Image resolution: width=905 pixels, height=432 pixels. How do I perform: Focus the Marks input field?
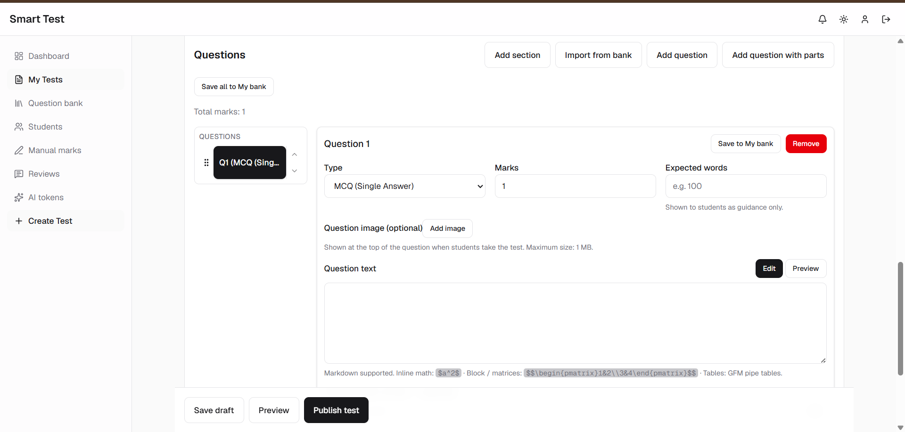click(575, 186)
